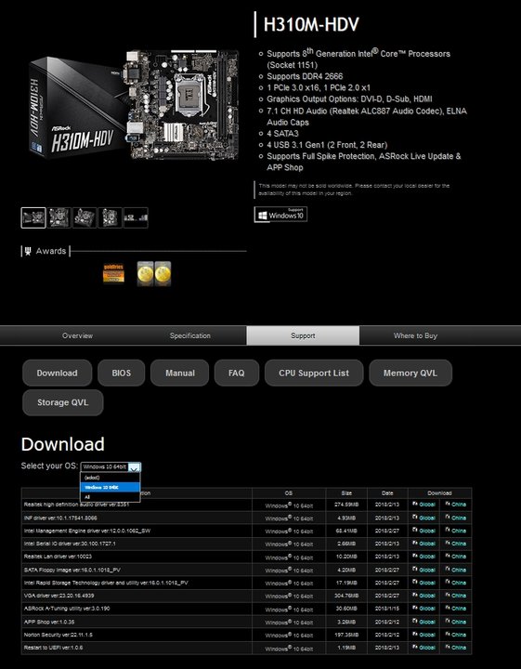Click the Download page heading
The image size is (521, 669).
point(62,444)
